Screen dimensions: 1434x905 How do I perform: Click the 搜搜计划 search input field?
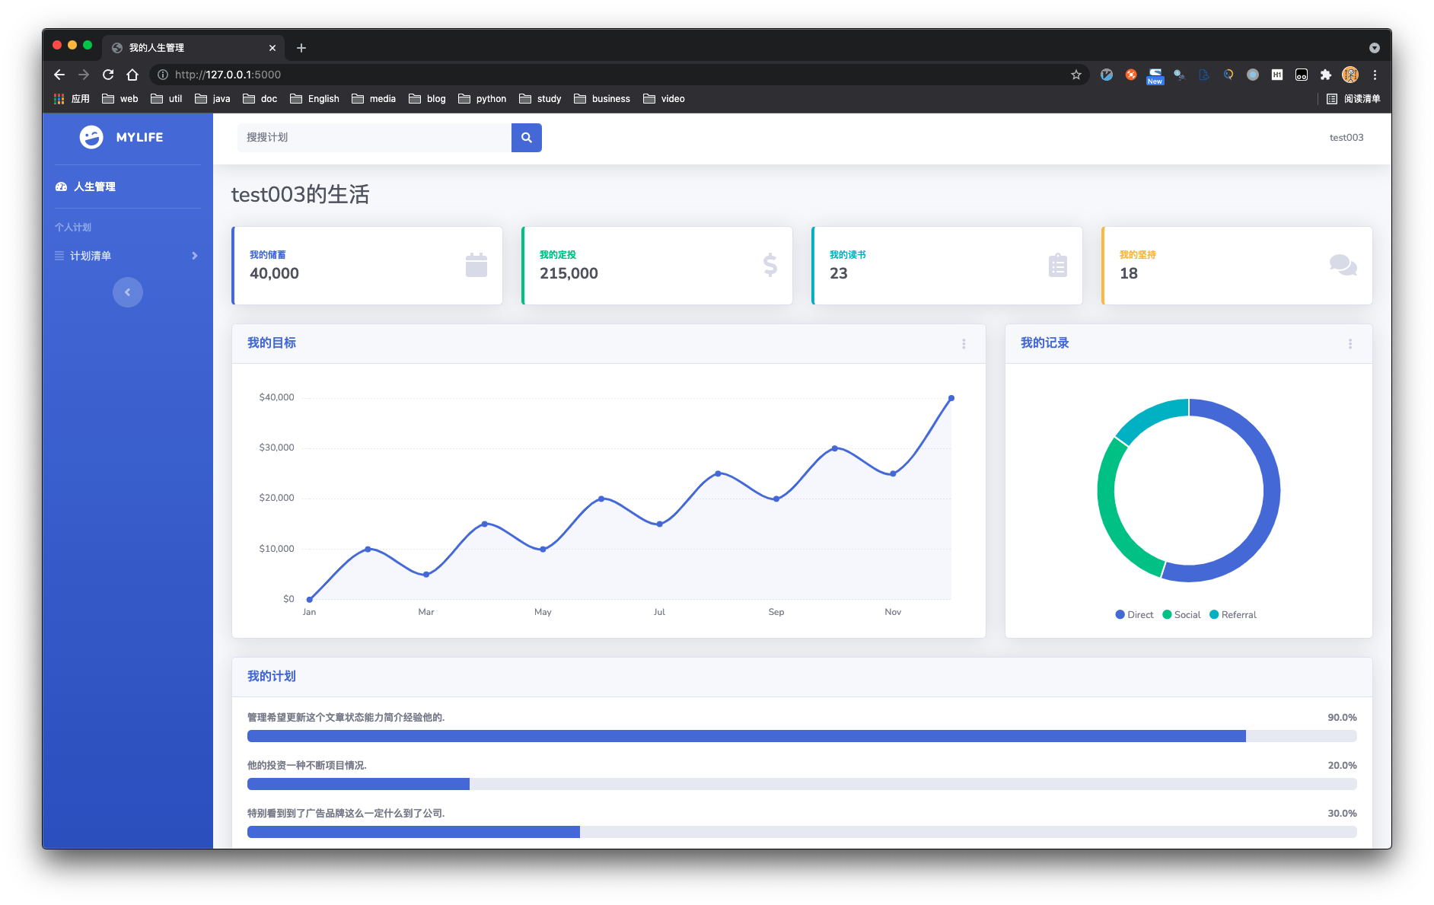(374, 138)
